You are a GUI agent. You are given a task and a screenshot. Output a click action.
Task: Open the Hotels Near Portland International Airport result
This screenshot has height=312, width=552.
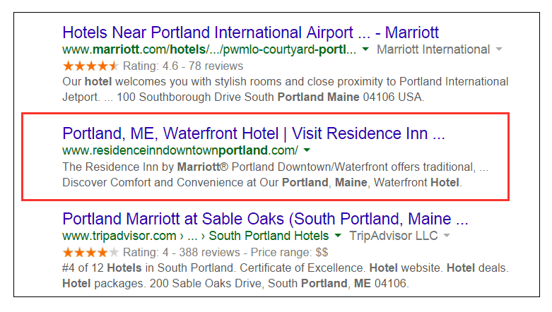pyautogui.click(x=250, y=32)
